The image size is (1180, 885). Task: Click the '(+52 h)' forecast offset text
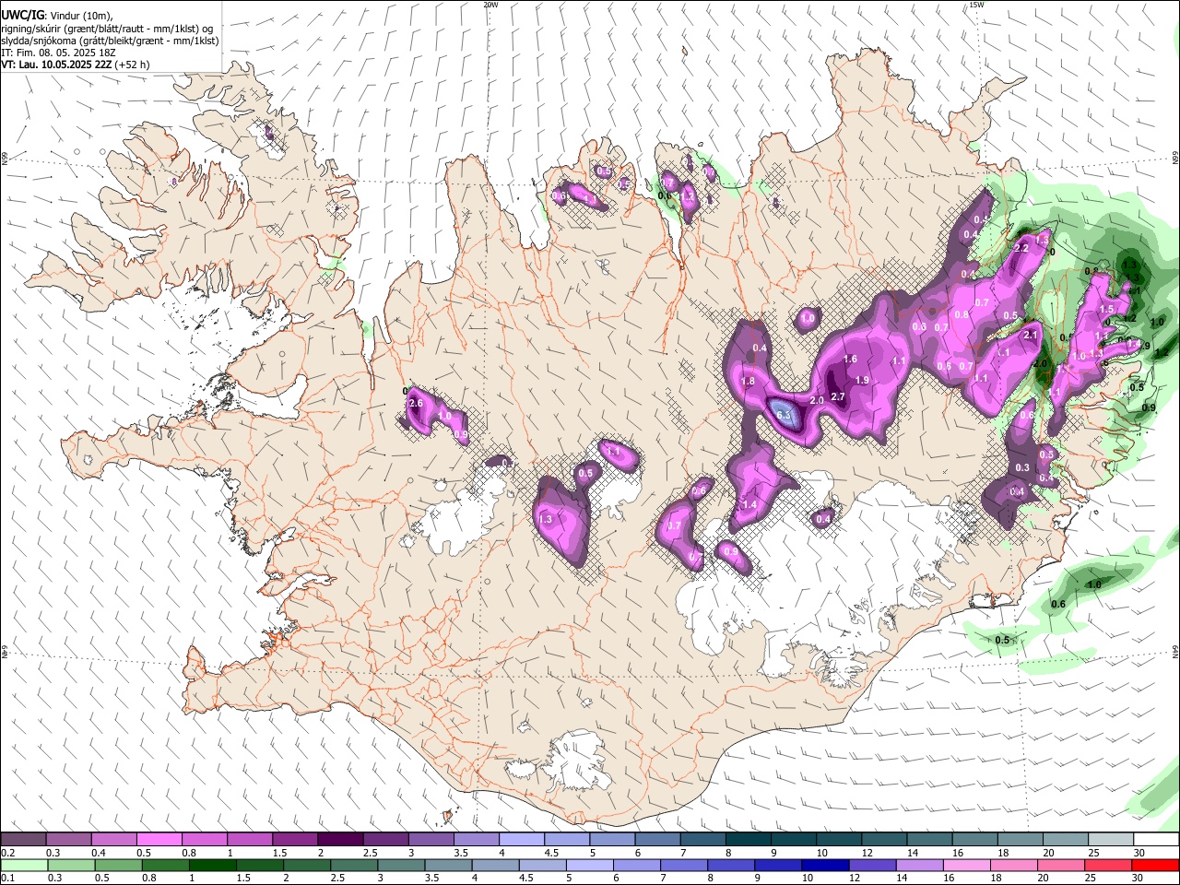[x=133, y=65]
